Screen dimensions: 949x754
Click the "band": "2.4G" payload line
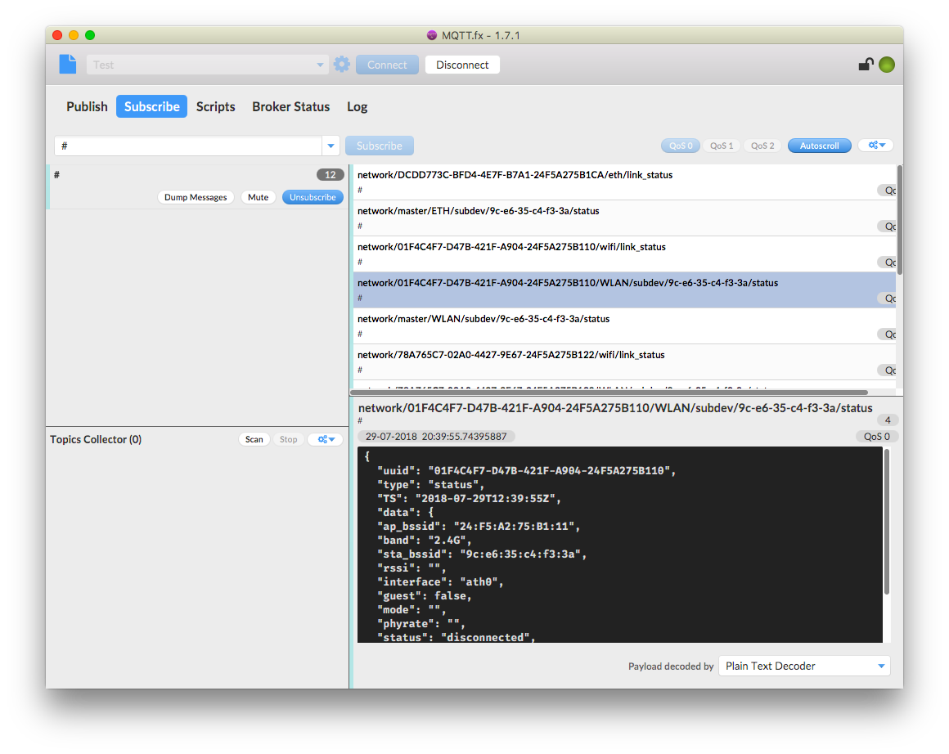pyautogui.click(x=424, y=540)
